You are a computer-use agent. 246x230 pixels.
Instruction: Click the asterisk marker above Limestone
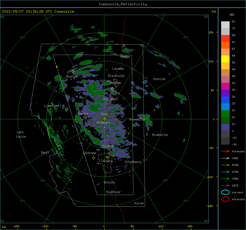coord(52,103)
